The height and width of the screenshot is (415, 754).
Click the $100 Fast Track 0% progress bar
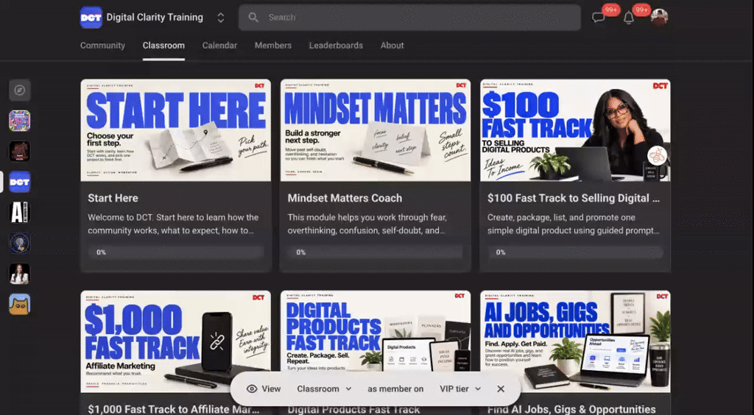(x=575, y=252)
